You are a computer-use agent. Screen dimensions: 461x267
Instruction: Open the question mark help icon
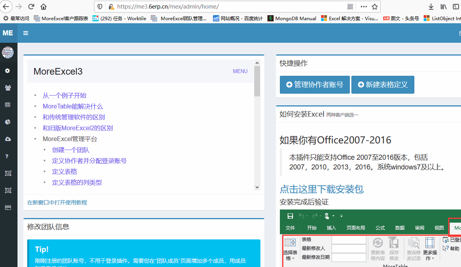(7, 156)
